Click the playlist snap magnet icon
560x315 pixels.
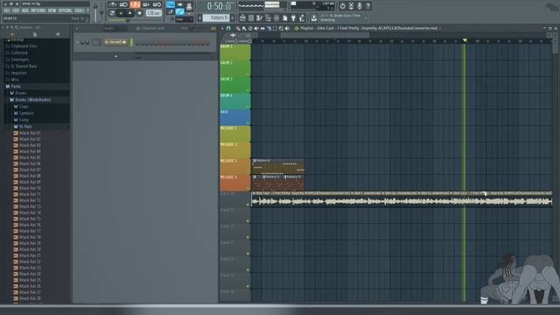point(228,28)
